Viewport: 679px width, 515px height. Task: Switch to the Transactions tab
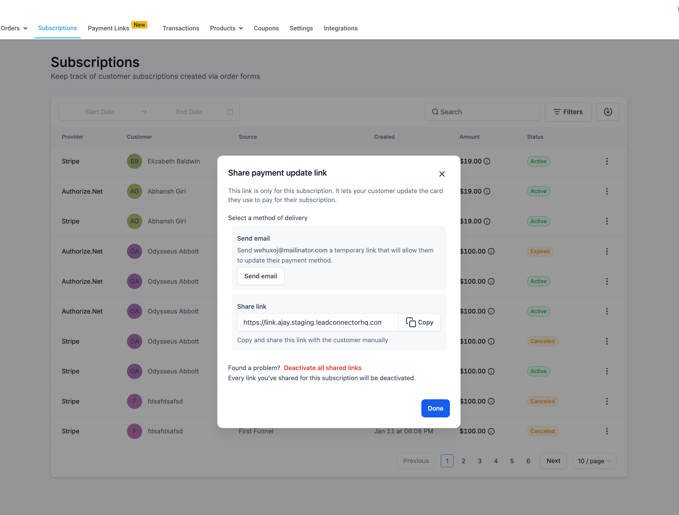click(180, 28)
